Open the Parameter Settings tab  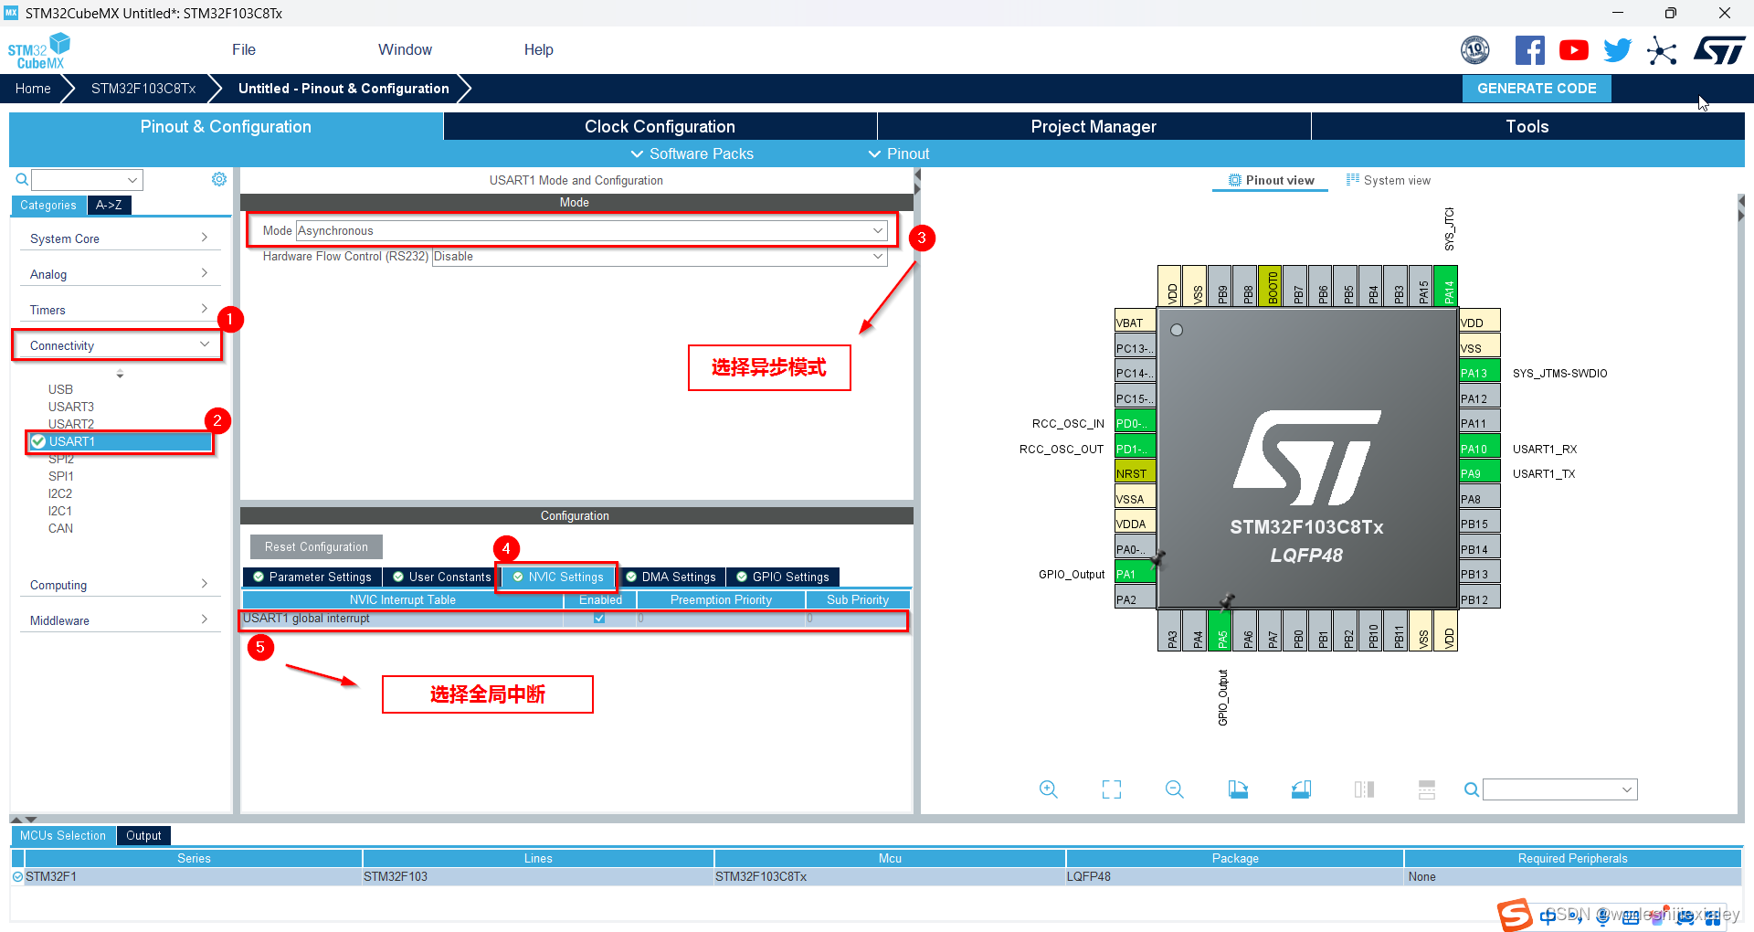click(312, 577)
